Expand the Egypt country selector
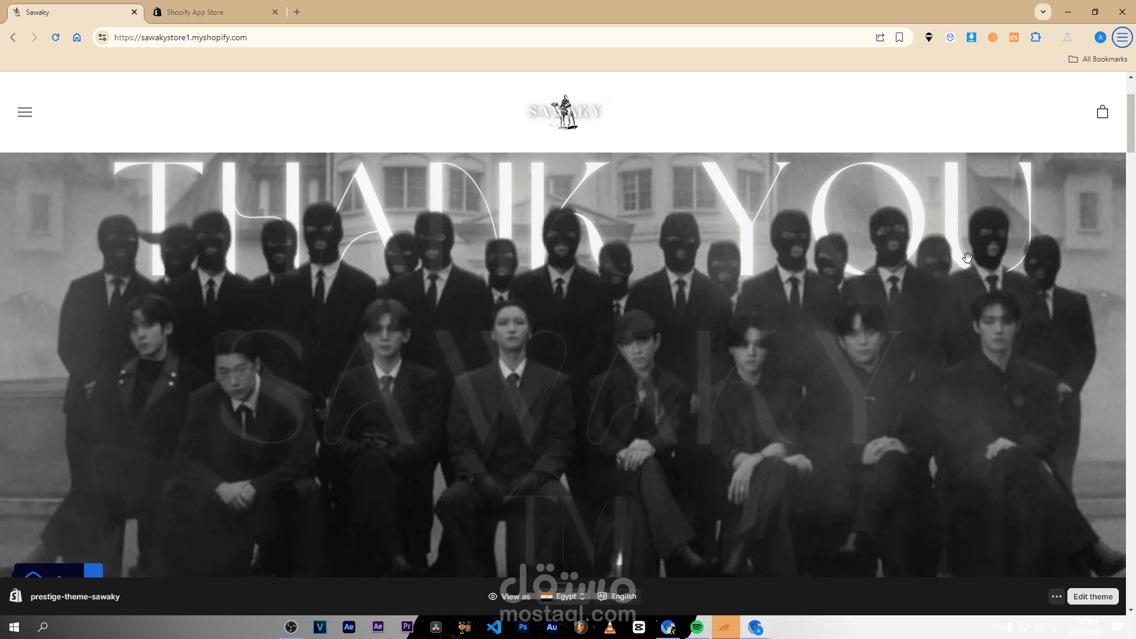Image resolution: width=1136 pixels, height=639 pixels. click(x=564, y=596)
